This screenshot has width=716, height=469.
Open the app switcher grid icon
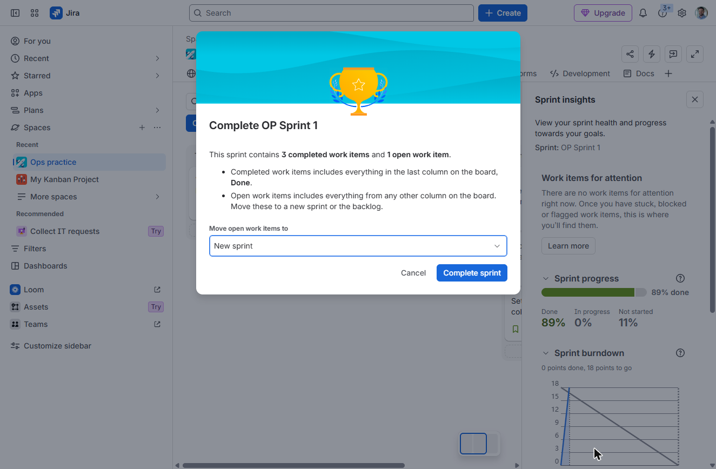click(35, 13)
